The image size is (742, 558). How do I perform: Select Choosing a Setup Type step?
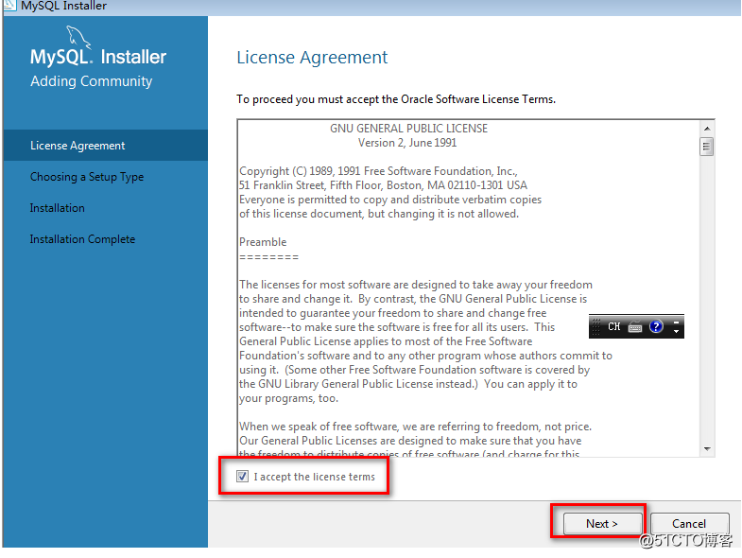106,177
